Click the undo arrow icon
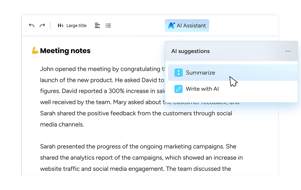The width and height of the screenshot is (301, 190). [x=31, y=25]
